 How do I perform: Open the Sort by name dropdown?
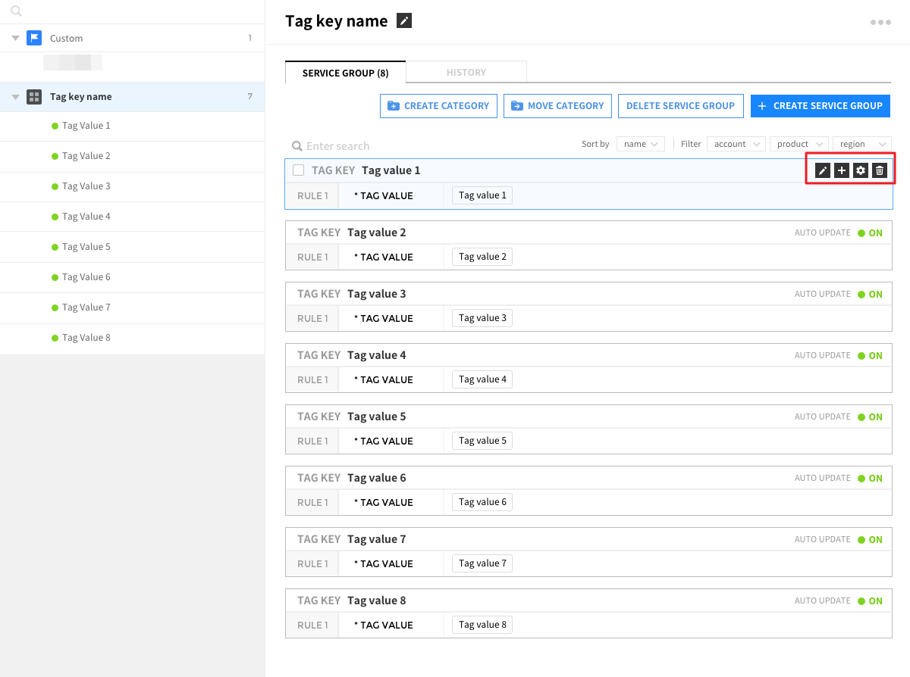tap(641, 144)
